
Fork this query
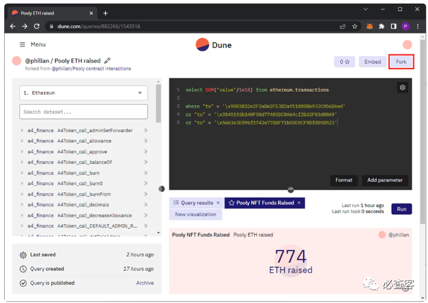point(401,62)
